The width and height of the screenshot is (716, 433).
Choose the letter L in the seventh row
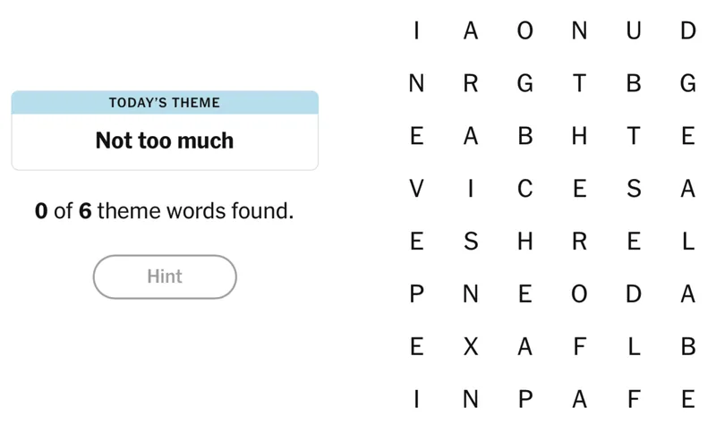point(634,347)
